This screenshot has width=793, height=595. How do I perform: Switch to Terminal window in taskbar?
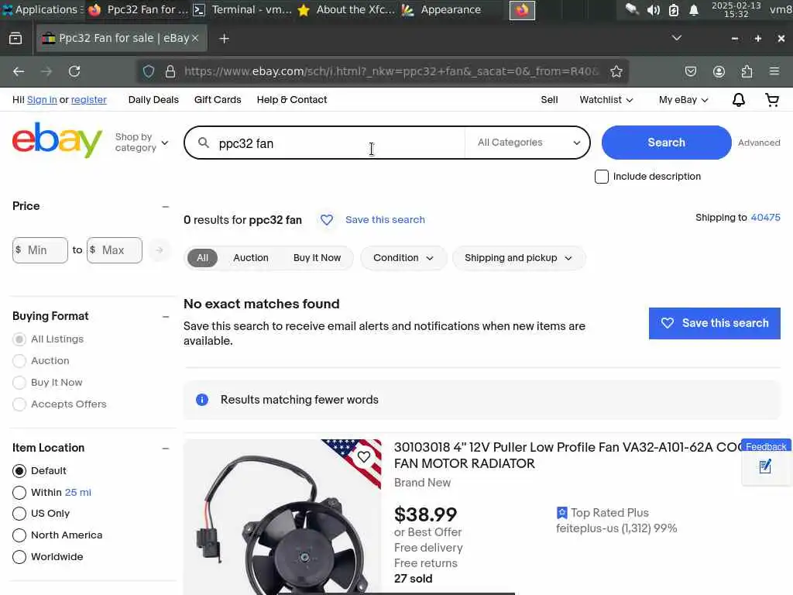pos(242,9)
